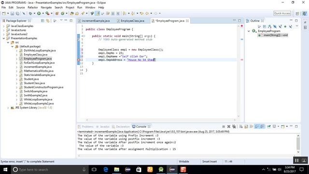
Task: Open the Display Selected Console dropdown arrow
Action: coord(278,127)
